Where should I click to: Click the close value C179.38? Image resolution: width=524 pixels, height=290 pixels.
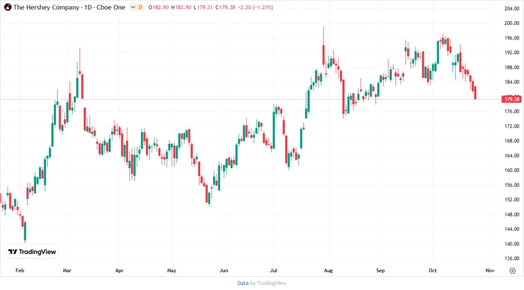(225, 7)
